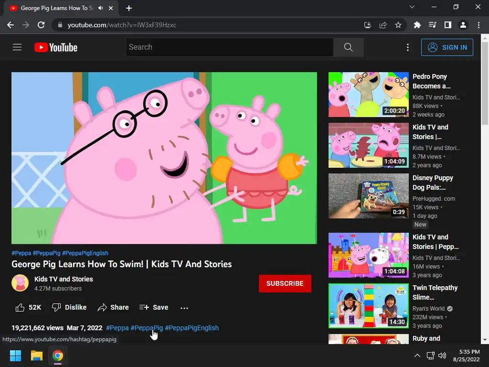Subscribe to Kids TV and Stories
The width and height of the screenshot is (489, 367).
pos(285,283)
